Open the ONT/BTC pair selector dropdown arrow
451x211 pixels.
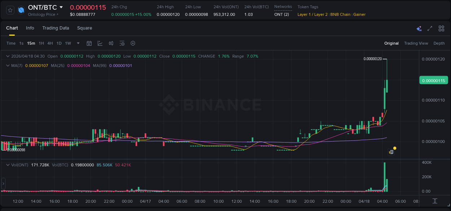tap(61, 7)
